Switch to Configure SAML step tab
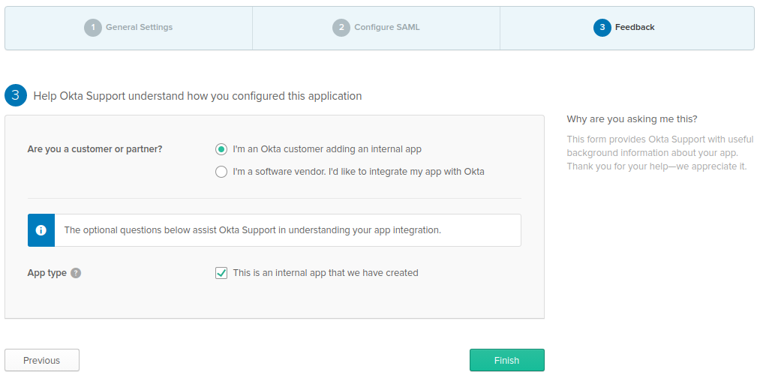This screenshot has height=390, width=760. (x=376, y=28)
